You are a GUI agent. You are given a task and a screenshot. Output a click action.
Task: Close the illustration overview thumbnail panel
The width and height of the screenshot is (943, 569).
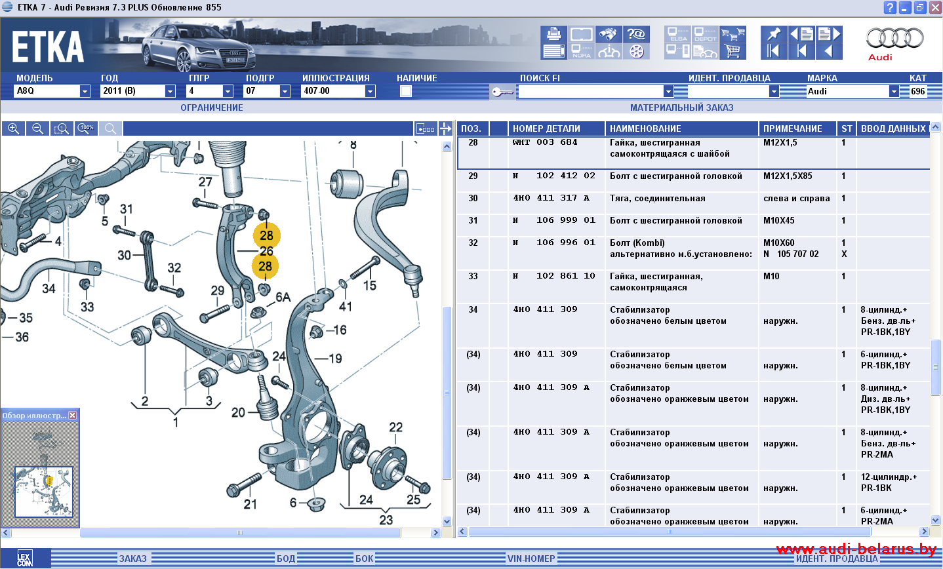pyautogui.click(x=73, y=415)
